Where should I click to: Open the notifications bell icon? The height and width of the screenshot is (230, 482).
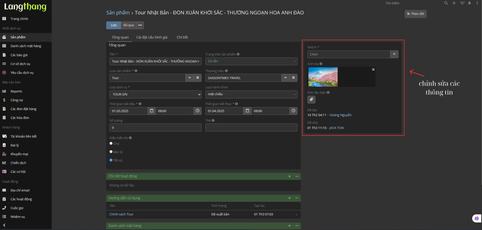469,3
